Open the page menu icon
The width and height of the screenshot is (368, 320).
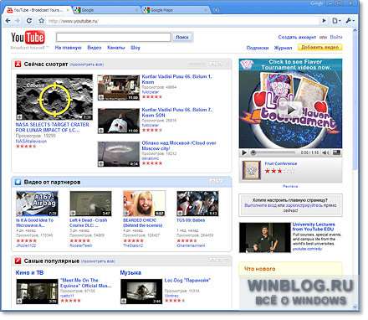coord(336,21)
